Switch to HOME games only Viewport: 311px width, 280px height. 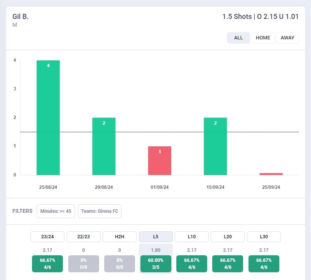pos(263,38)
